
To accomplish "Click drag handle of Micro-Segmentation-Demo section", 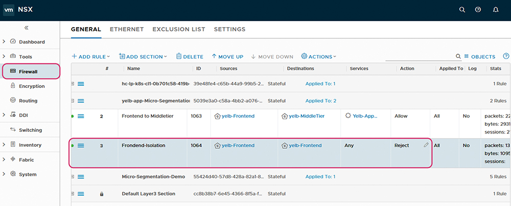I will click(x=81, y=177).
